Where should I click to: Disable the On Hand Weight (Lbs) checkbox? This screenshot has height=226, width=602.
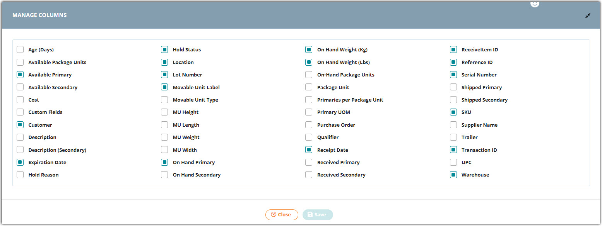coord(309,62)
